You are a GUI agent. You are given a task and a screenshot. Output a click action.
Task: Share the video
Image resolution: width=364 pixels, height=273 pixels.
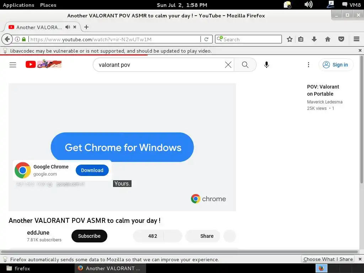pyautogui.click(x=203, y=236)
